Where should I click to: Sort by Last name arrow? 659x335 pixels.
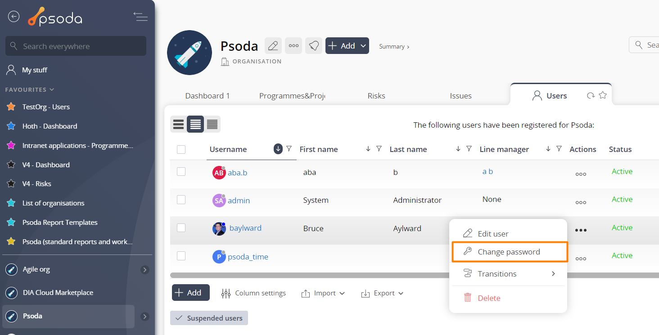pos(458,149)
